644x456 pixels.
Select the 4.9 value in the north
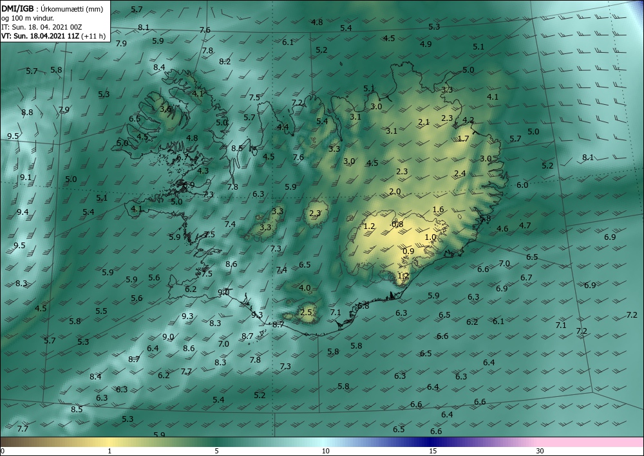(x=426, y=44)
